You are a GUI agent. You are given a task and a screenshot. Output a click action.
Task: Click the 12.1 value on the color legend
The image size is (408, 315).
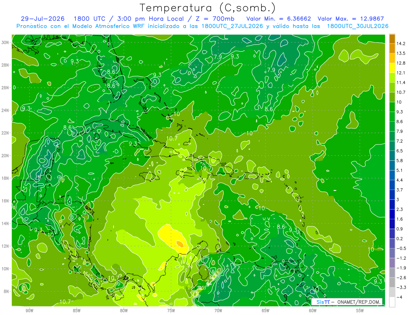401,73
